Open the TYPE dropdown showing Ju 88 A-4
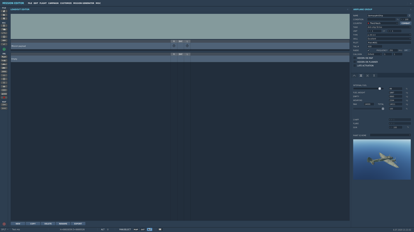Image resolution: width=414 pixels, height=232 pixels. [389, 35]
